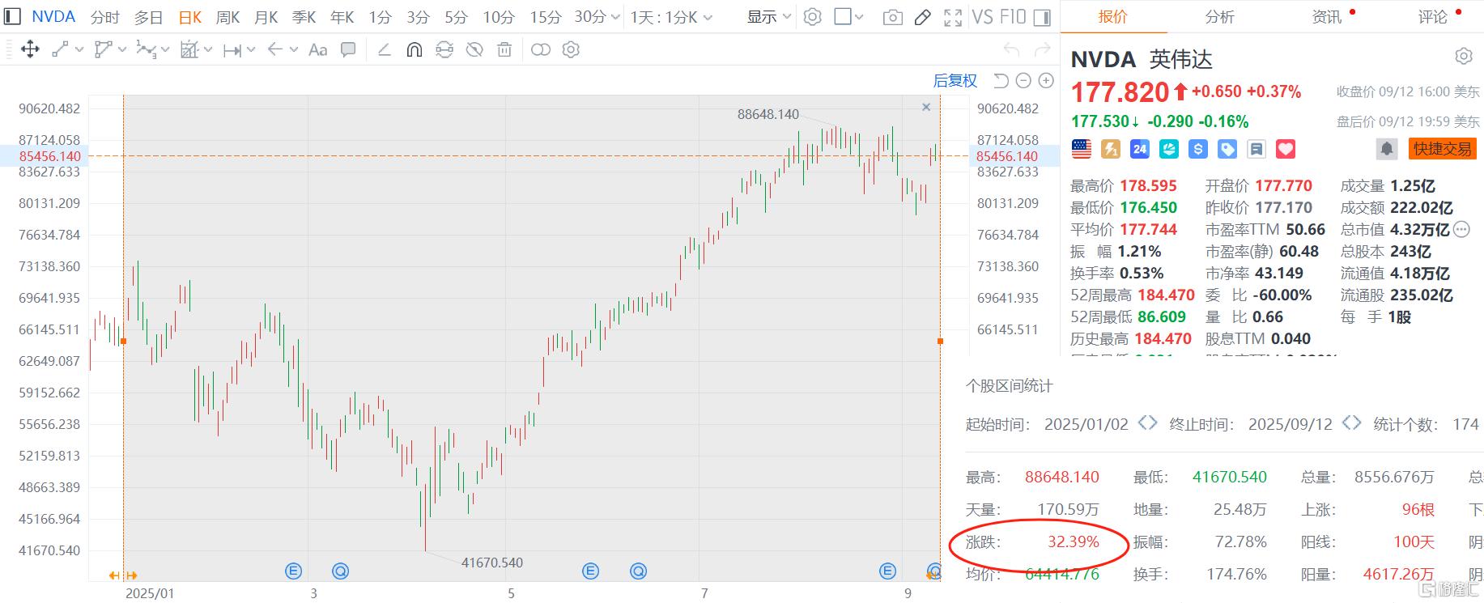1484x603 pixels.
Task: Switch to the 多日 multi-day chart
Action: coord(149,17)
